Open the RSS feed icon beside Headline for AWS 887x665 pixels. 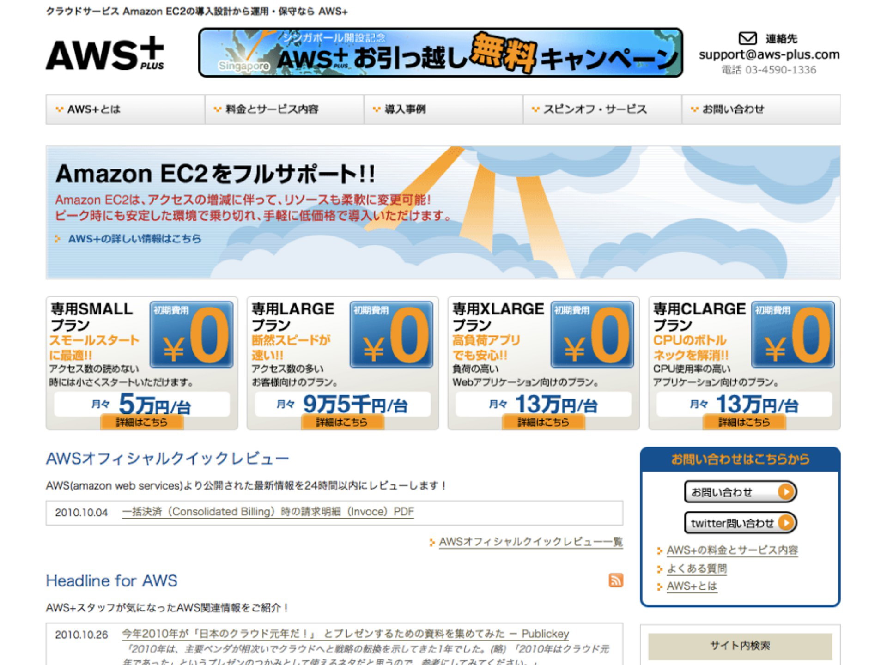(x=616, y=580)
